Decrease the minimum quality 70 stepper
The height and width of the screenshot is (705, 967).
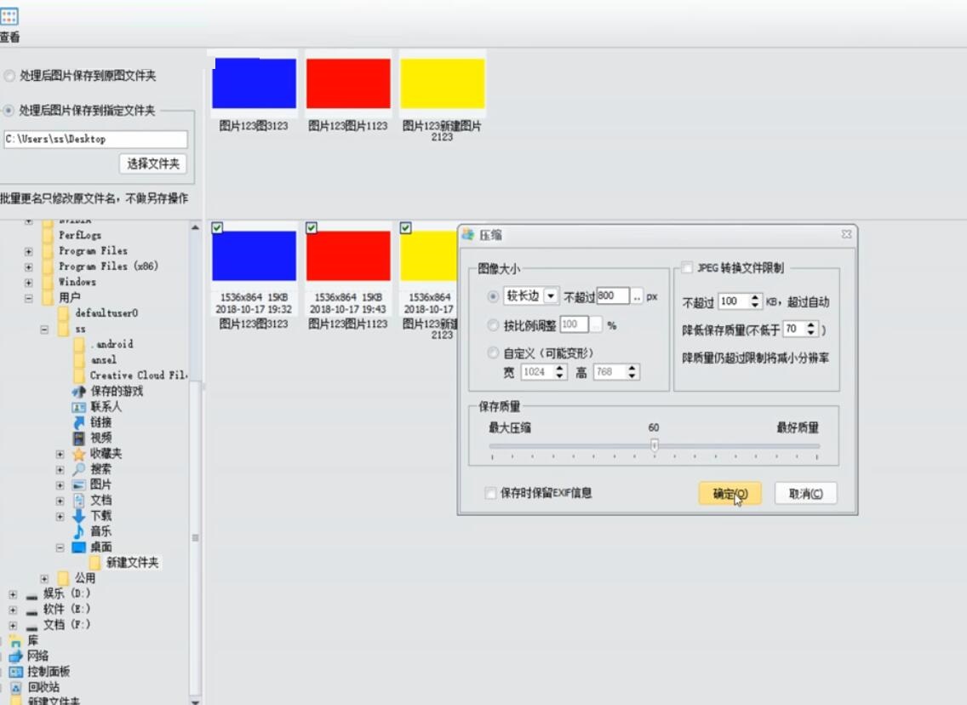pyautogui.click(x=810, y=333)
